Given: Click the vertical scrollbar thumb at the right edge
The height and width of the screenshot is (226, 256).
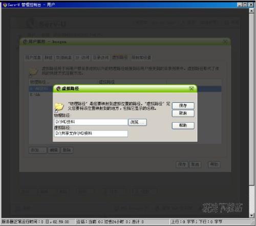Looking at the screenshot, I should (251, 99).
